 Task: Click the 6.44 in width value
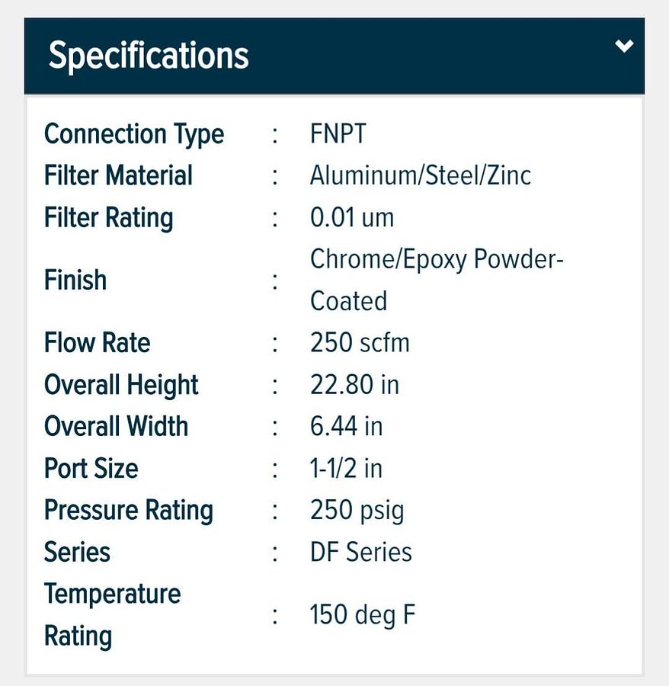(x=346, y=426)
